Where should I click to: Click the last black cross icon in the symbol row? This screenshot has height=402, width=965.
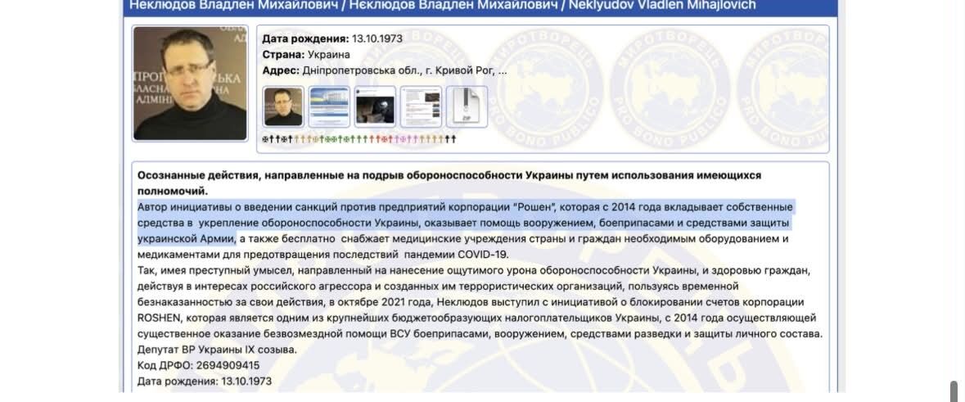(x=453, y=139)
